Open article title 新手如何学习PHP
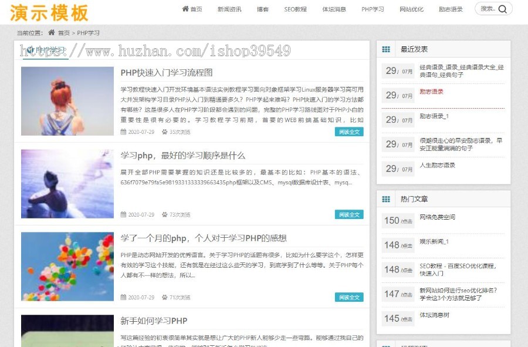528x347 pixels. click(x=154, y=321)
